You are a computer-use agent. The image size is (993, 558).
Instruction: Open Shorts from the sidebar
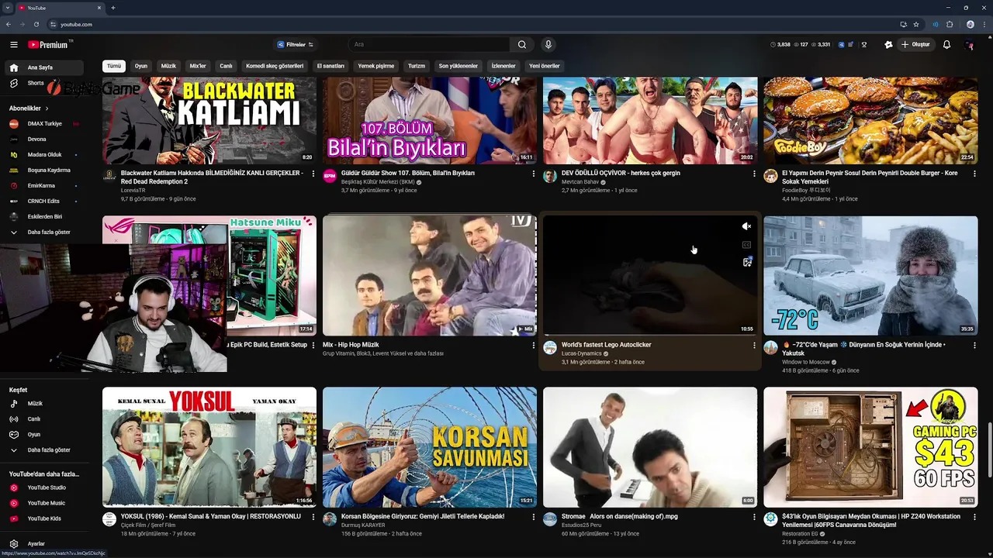(43, 83)
